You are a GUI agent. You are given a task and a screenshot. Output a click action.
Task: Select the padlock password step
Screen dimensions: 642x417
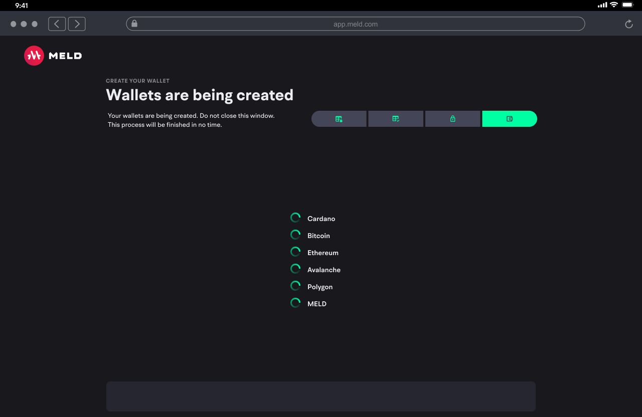pos(452,119)
